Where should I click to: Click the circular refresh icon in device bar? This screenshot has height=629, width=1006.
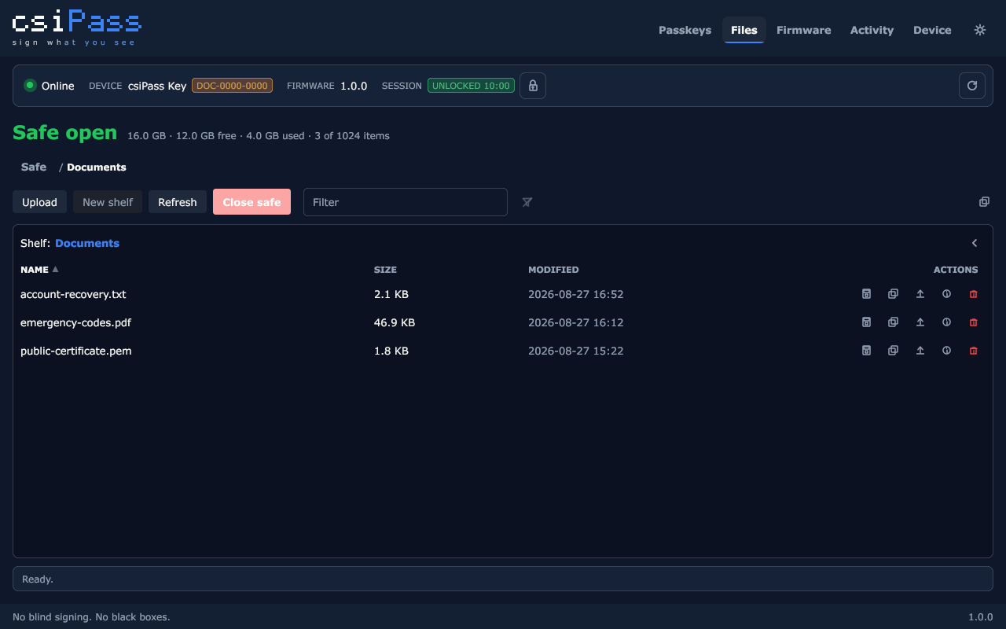[x=971, y=86]
